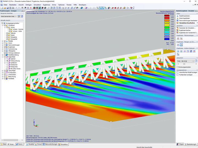Viewport: 198px width, 148px height.
Task: Toggle the Raster checkbox
Action: click(x=7, y=35)
